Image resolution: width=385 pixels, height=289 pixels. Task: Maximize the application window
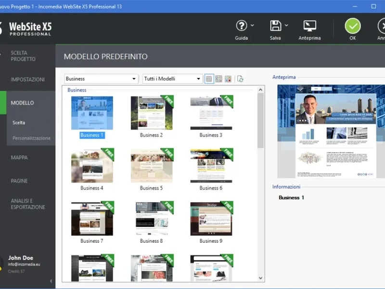[373, 6]
